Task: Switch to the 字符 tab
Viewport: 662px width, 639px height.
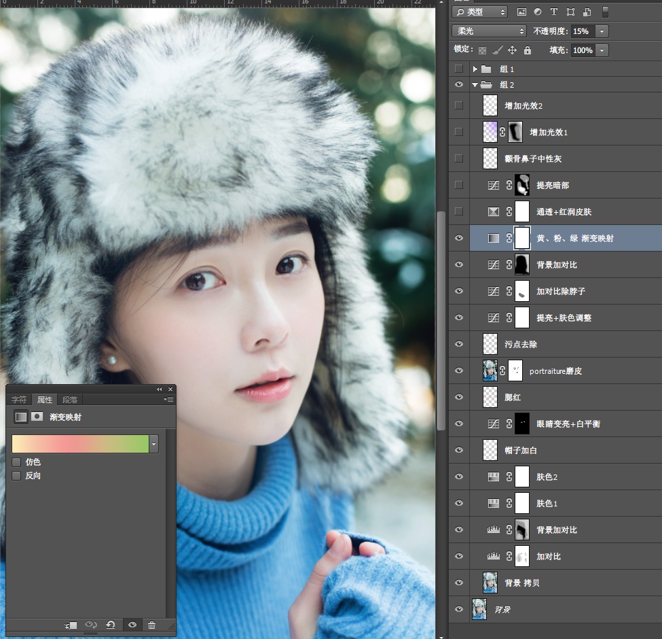Action: click(19, 400)
